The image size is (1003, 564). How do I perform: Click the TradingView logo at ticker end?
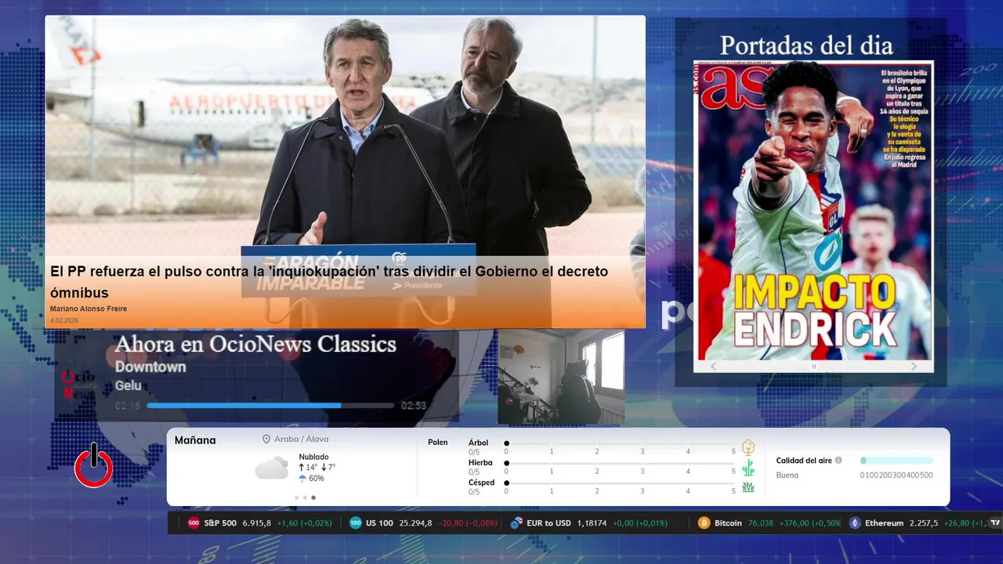995,523
